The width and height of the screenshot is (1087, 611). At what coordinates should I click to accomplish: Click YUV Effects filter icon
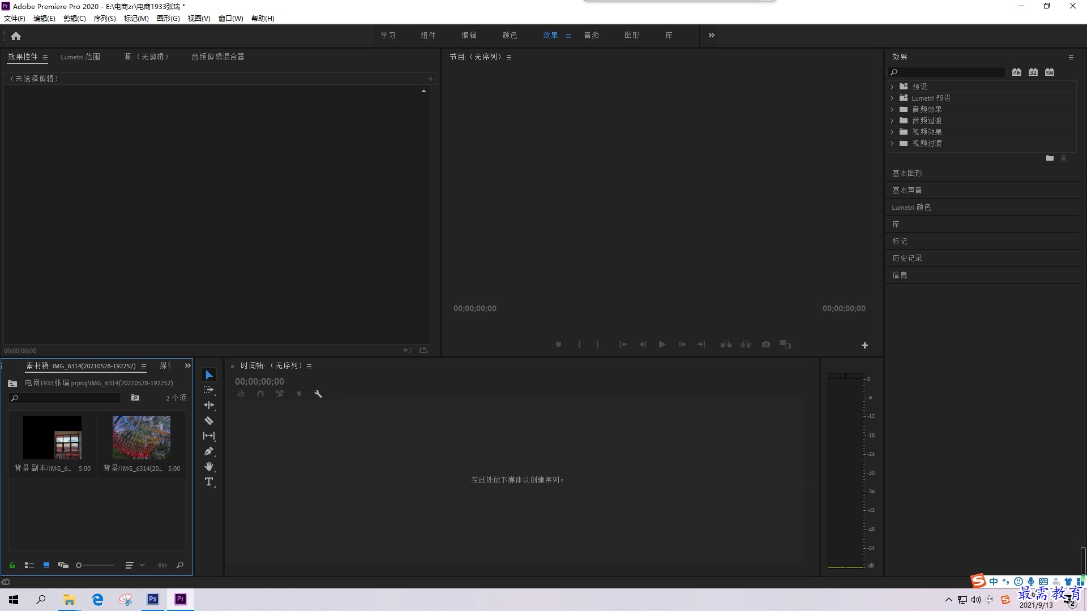1050,72
